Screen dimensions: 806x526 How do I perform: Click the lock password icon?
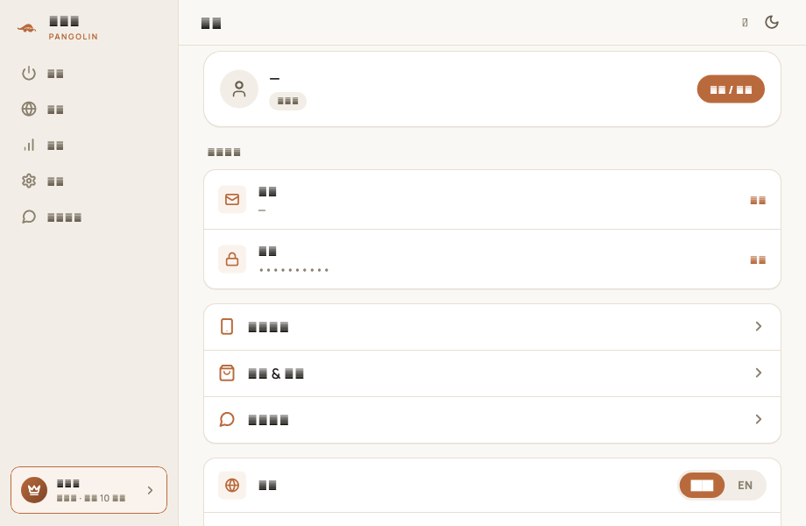click(x=232, y=259)
